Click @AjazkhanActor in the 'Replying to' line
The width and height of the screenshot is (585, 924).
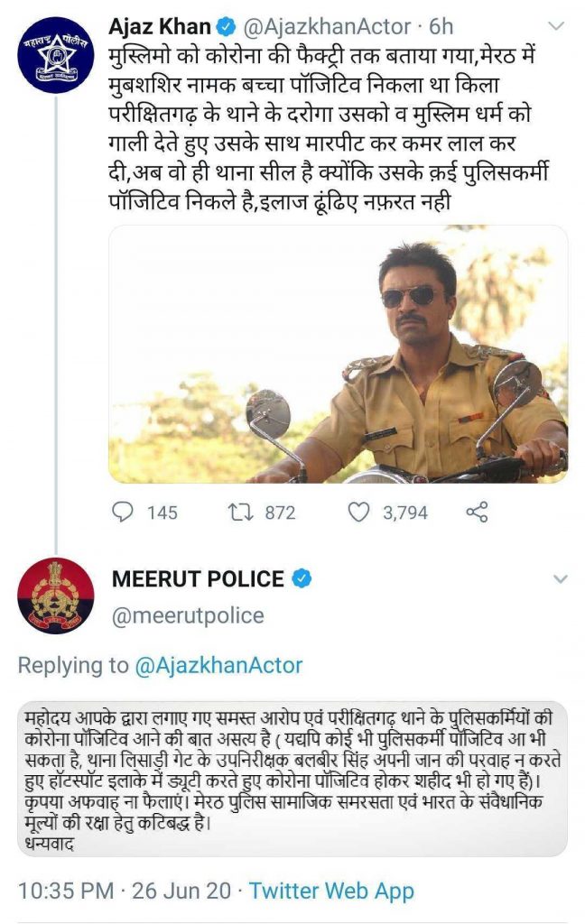[218, 666]
